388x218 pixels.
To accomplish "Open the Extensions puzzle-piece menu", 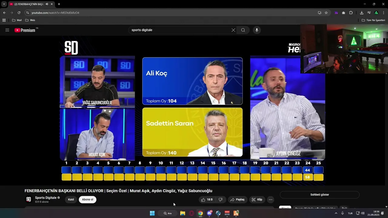I will pos(351,13).
